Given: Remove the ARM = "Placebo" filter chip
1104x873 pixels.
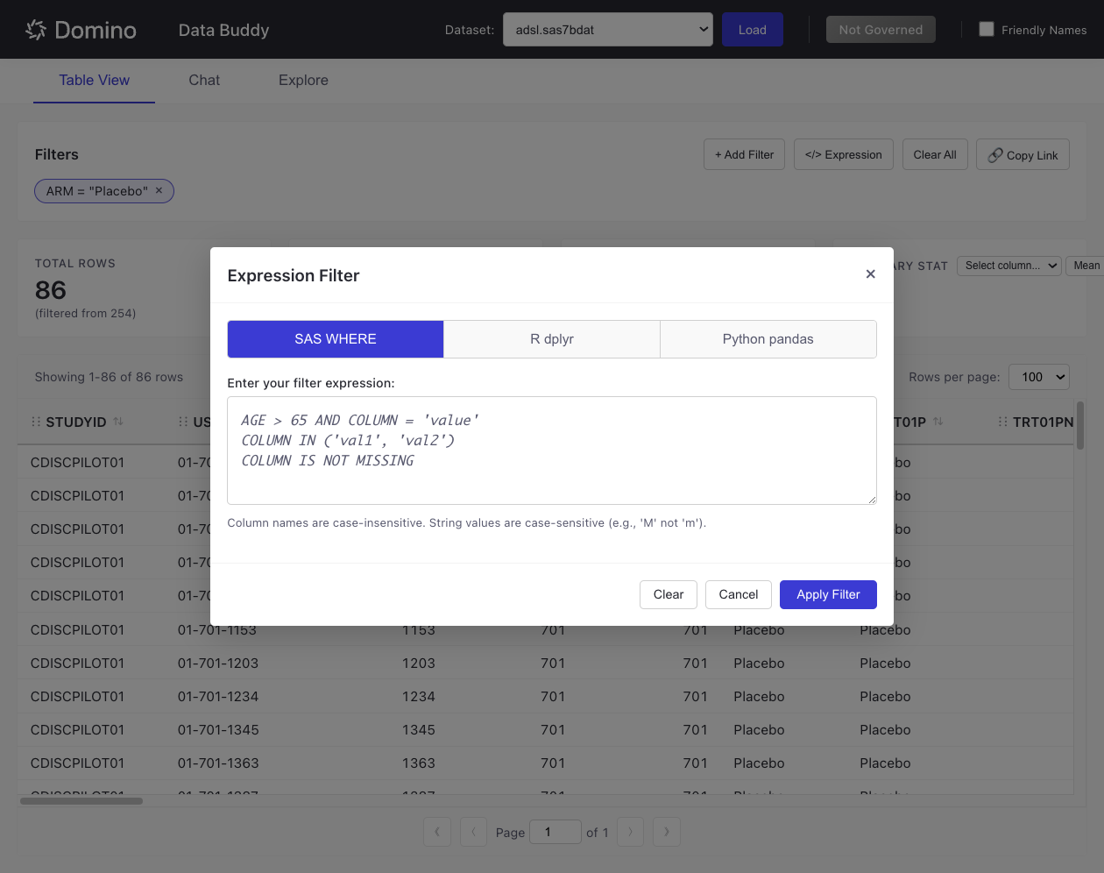Looking at the screenshot, I should click(159, 190).
